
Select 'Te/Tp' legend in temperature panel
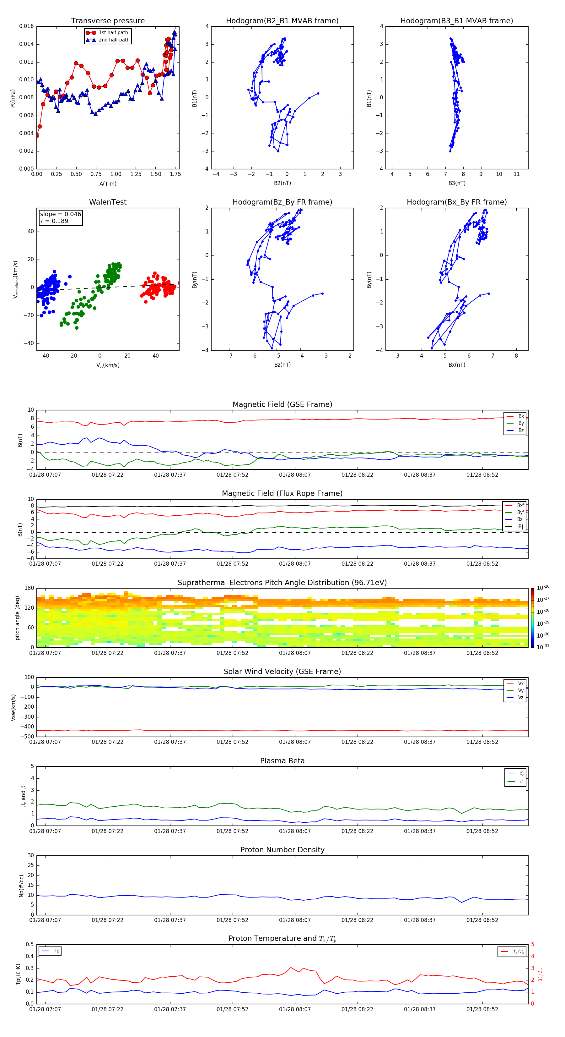click(x=512, y=952)
